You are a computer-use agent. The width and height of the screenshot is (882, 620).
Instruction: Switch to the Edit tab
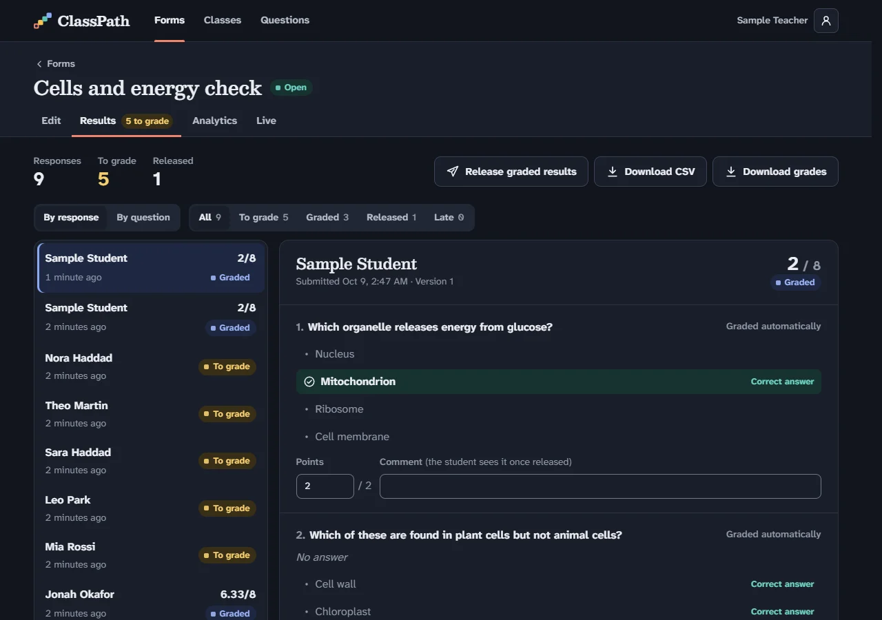coord(51,121)
